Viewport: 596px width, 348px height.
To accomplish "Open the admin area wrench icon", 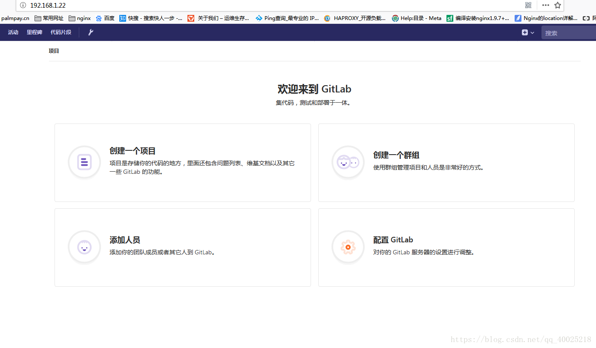I will tap(91, 32).
